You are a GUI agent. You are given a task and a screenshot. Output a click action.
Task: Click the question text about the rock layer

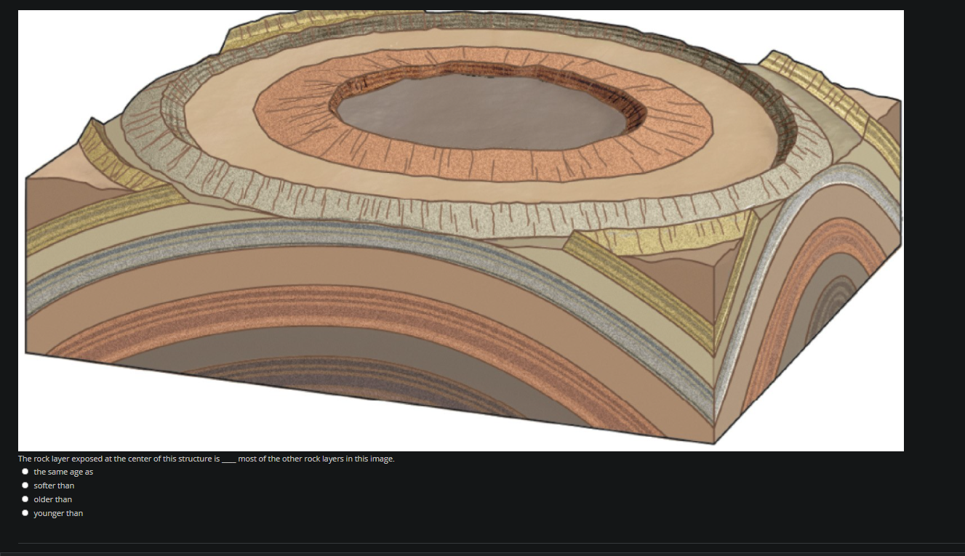pos(206,459)
